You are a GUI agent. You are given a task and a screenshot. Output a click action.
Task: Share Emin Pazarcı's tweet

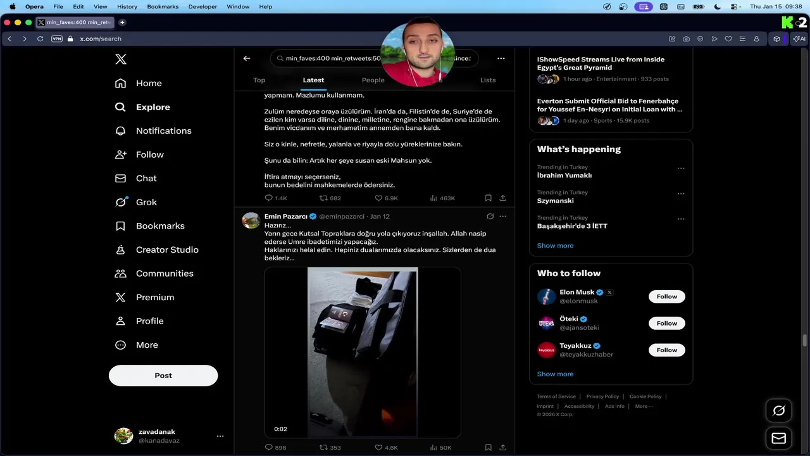click(x=502, y=447)
